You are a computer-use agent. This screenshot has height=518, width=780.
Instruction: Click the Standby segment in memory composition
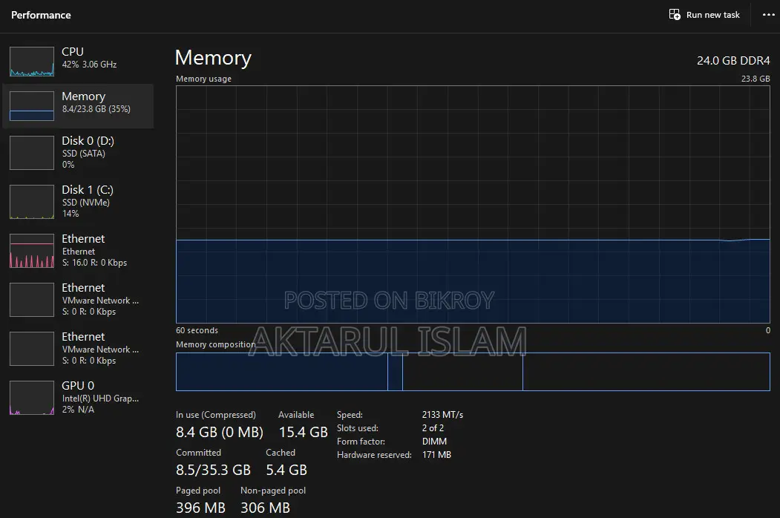pyautogui.click(x=462, y=372)
